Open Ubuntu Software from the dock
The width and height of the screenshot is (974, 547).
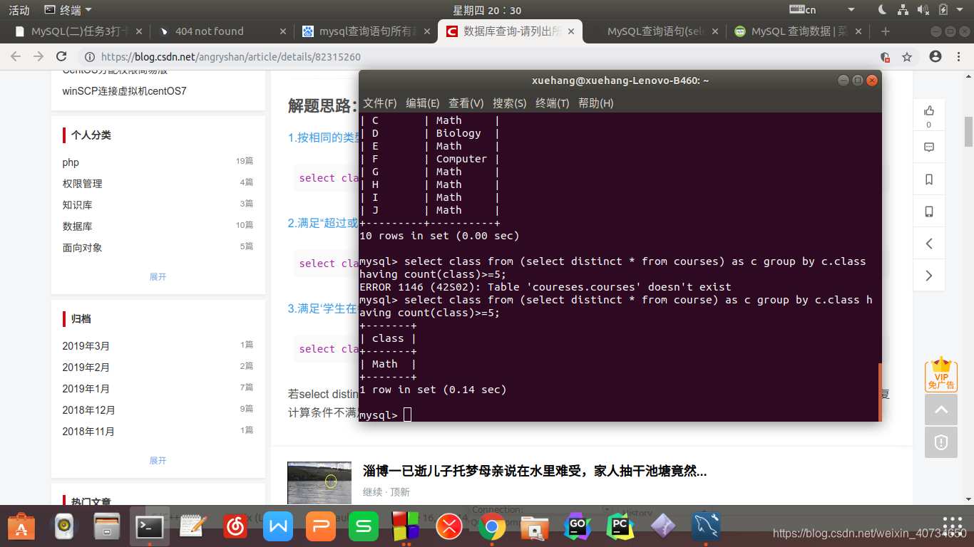pyautogui.click(x=21, y=527)
